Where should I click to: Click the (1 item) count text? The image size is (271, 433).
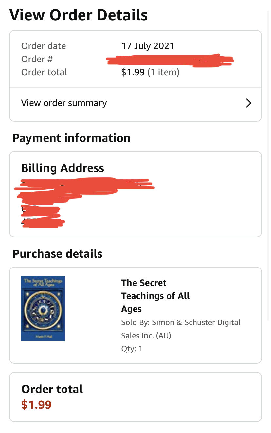[163, 72]
